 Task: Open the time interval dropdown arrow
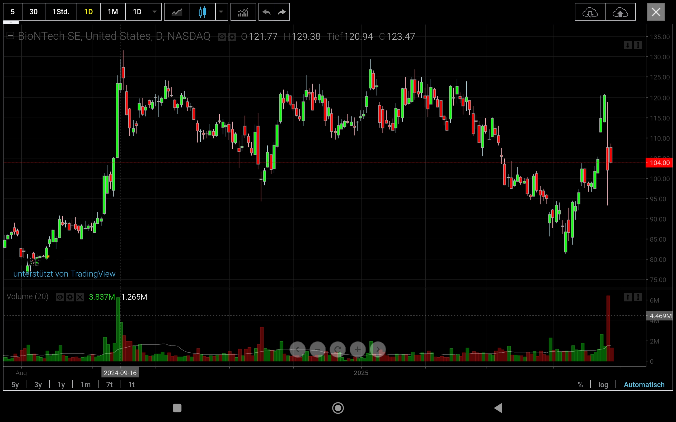[x=155, y=12]
